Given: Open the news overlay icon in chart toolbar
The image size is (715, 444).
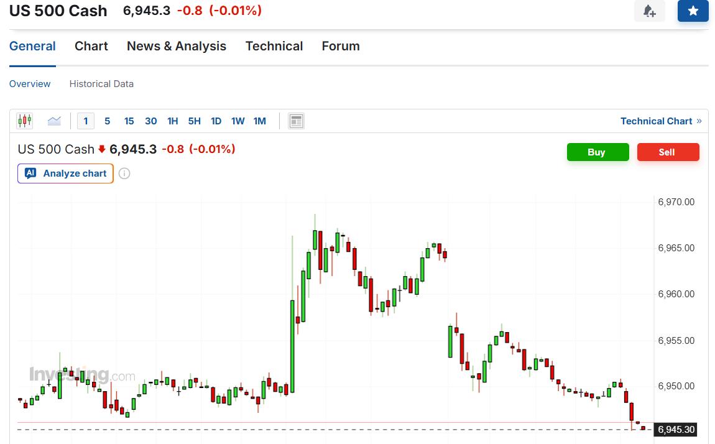Looking at the screenshot, I should (296, 121).
